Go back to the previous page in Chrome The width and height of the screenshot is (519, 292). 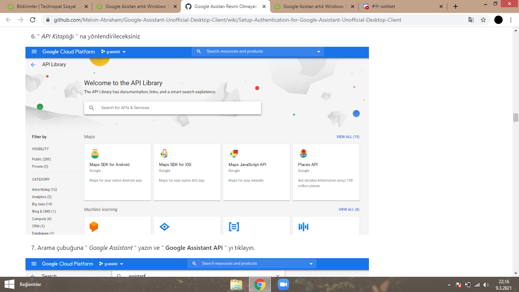click(x=8, y=20)
